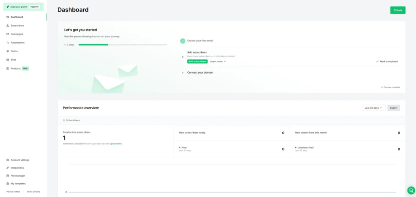Click the New subscribers today label
This screenshot has height=197, width=416.
click(192, 133)
